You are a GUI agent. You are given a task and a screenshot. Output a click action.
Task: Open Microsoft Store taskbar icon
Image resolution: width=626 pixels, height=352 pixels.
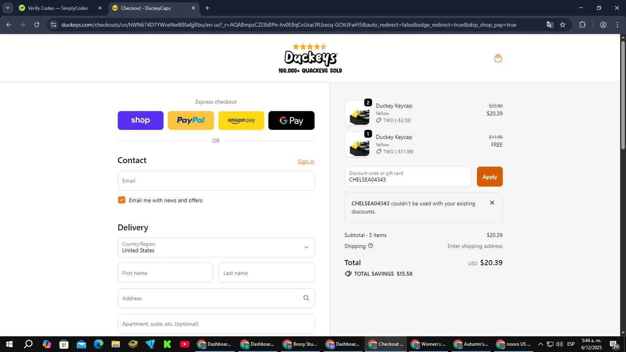pyautogui.click(x=64, y=344)
